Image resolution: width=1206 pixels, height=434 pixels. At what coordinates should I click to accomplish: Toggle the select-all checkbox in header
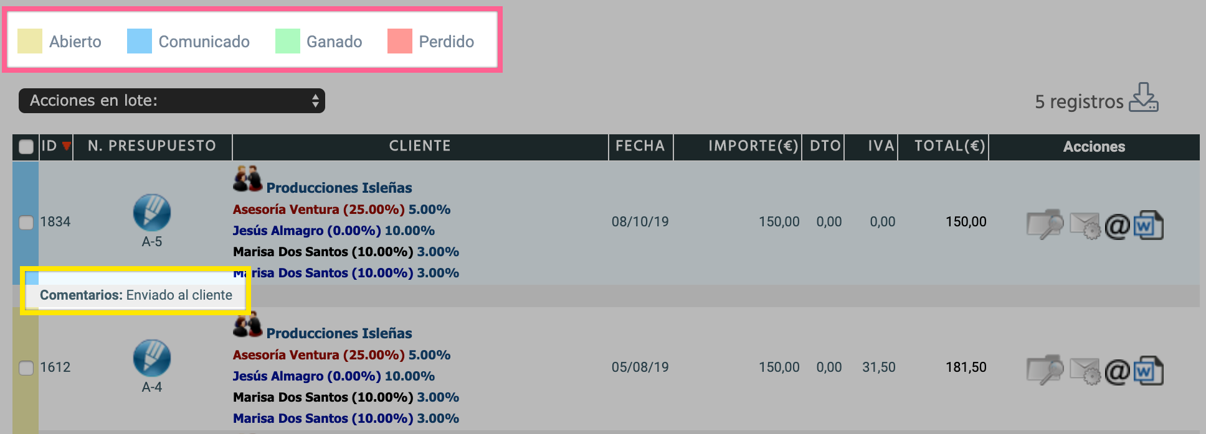click(x=26, y=147)
